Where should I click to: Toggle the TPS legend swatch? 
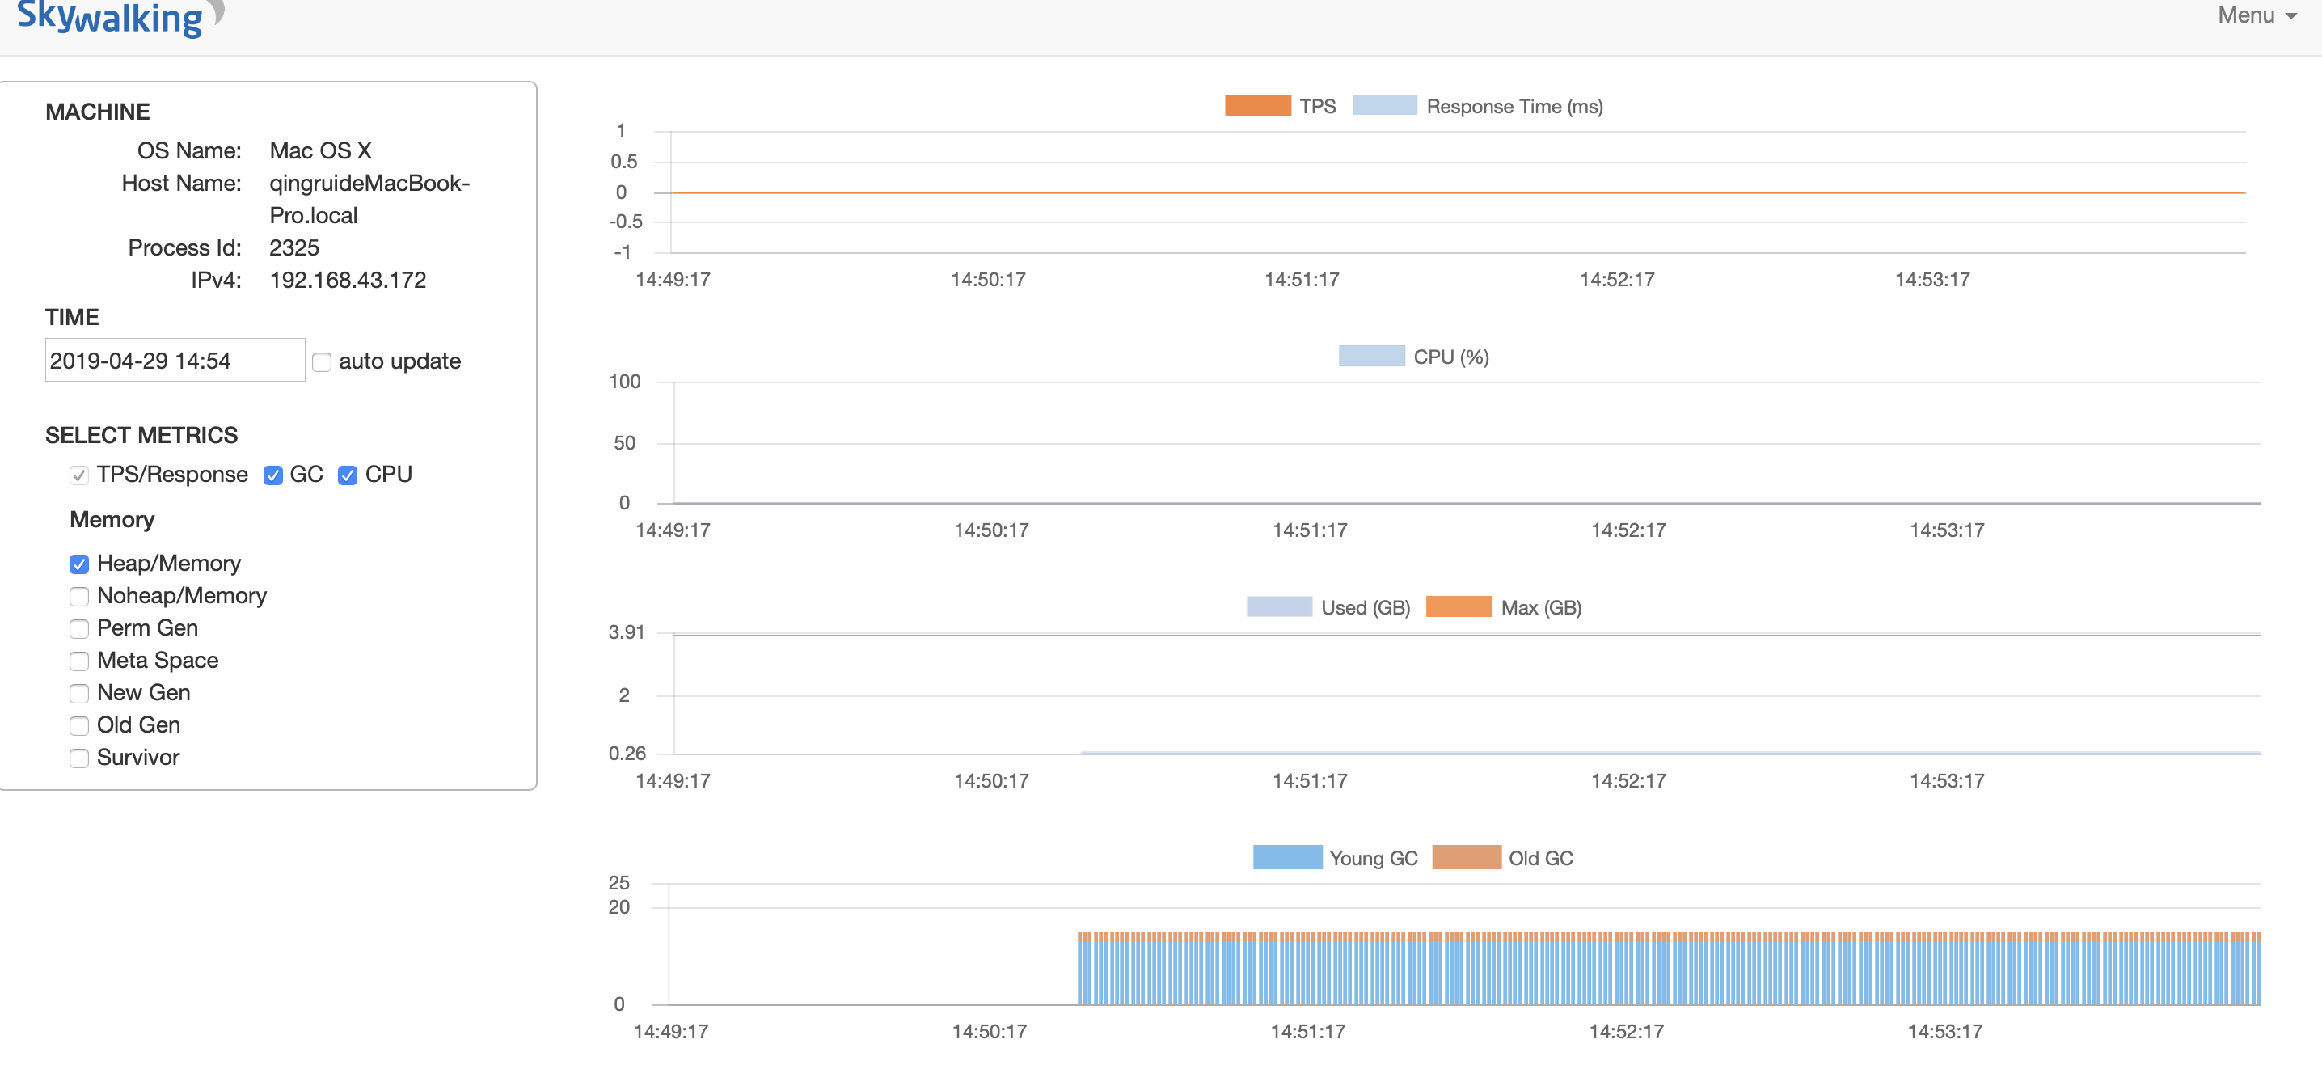[x=1256, y=105]
